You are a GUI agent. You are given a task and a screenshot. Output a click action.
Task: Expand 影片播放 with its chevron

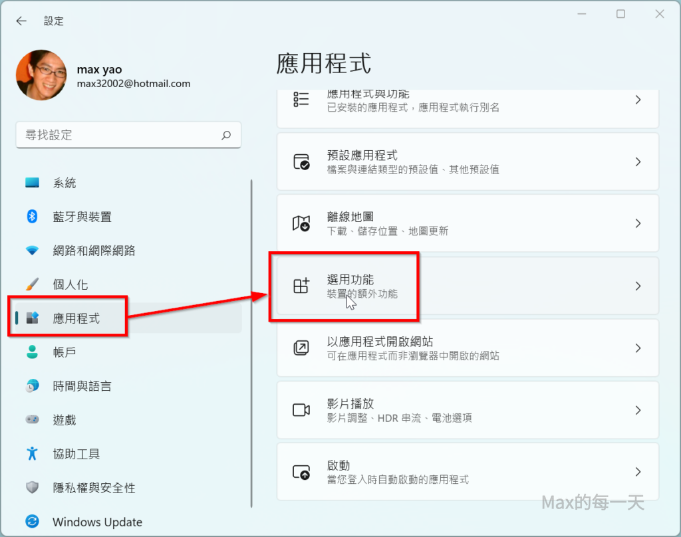[638, 410]
